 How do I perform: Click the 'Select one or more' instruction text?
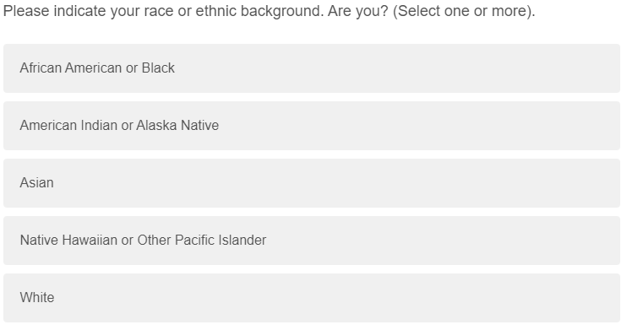[464, 11]
